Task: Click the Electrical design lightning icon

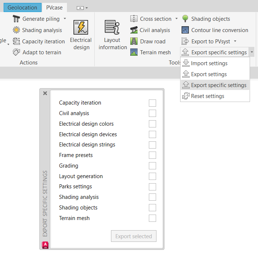Action: [80, 28]
